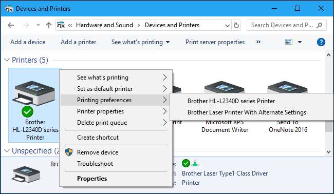This screenshot has width=334, height=194.
Task: Refresh the Devices and Printers view
Action: coord(236,25)
